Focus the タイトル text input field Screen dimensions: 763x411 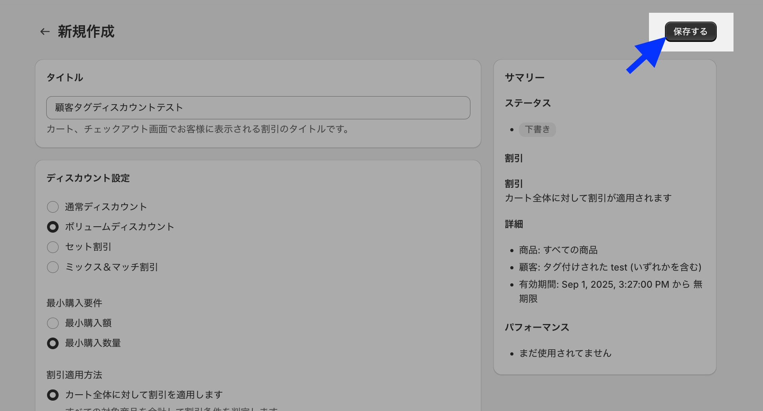[258, 107]
